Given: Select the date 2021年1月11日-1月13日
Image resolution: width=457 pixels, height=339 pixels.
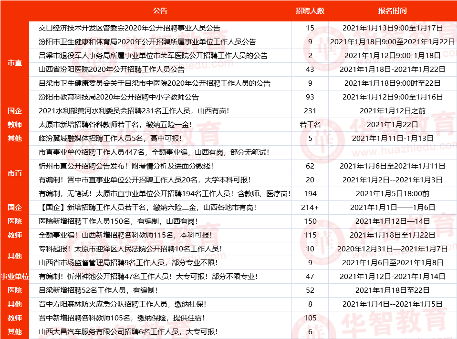Looking at the screenshot, I should tap(393, 139).
